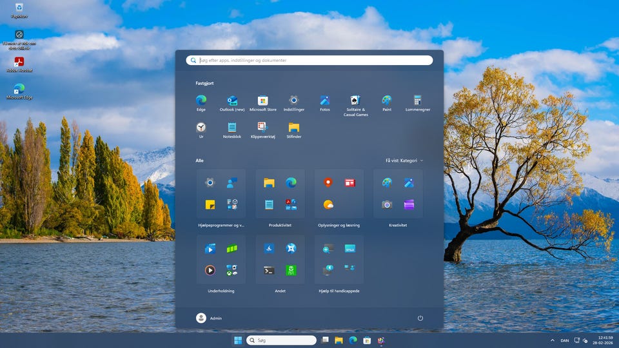Open Narrator icon in Hjælp til handicappede group
619x348 pixels.
coord(328,270)
